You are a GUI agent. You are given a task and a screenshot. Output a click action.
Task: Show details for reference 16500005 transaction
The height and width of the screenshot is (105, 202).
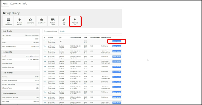[117, 46]
